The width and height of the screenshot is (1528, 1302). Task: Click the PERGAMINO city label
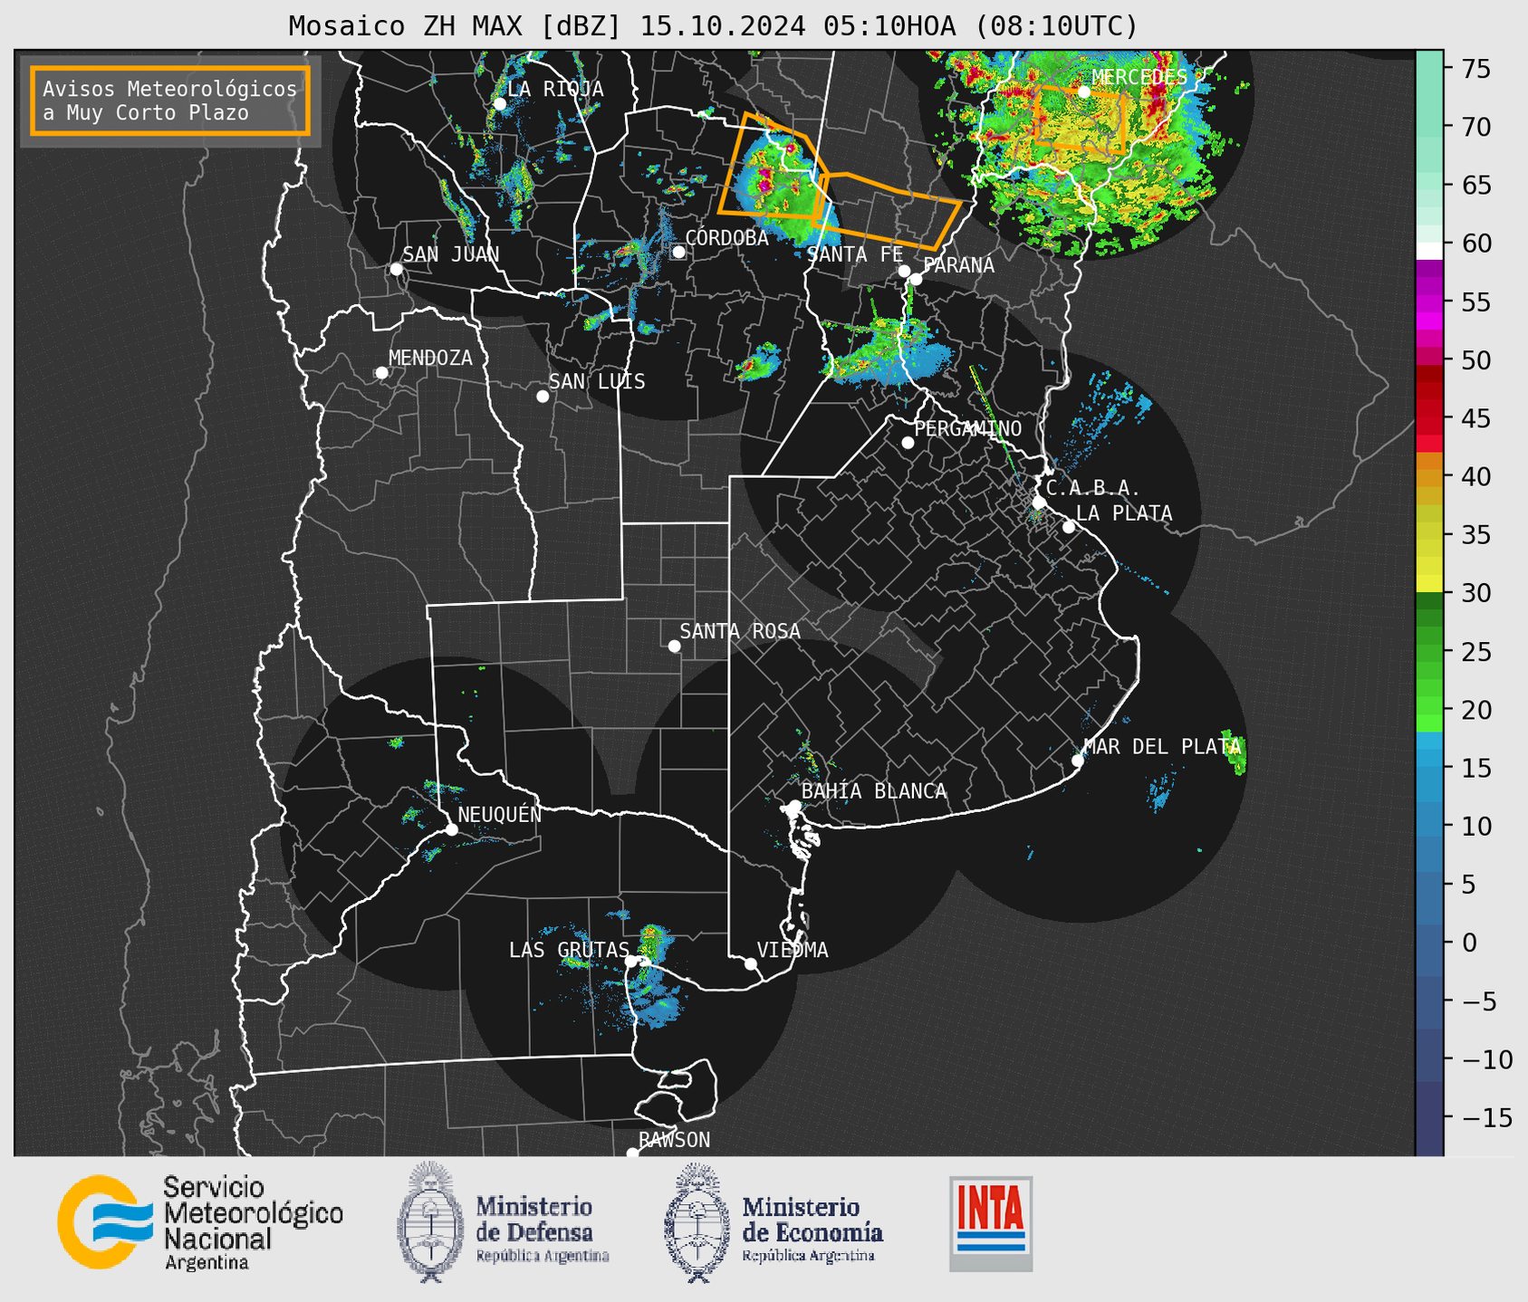pos(967,428)
